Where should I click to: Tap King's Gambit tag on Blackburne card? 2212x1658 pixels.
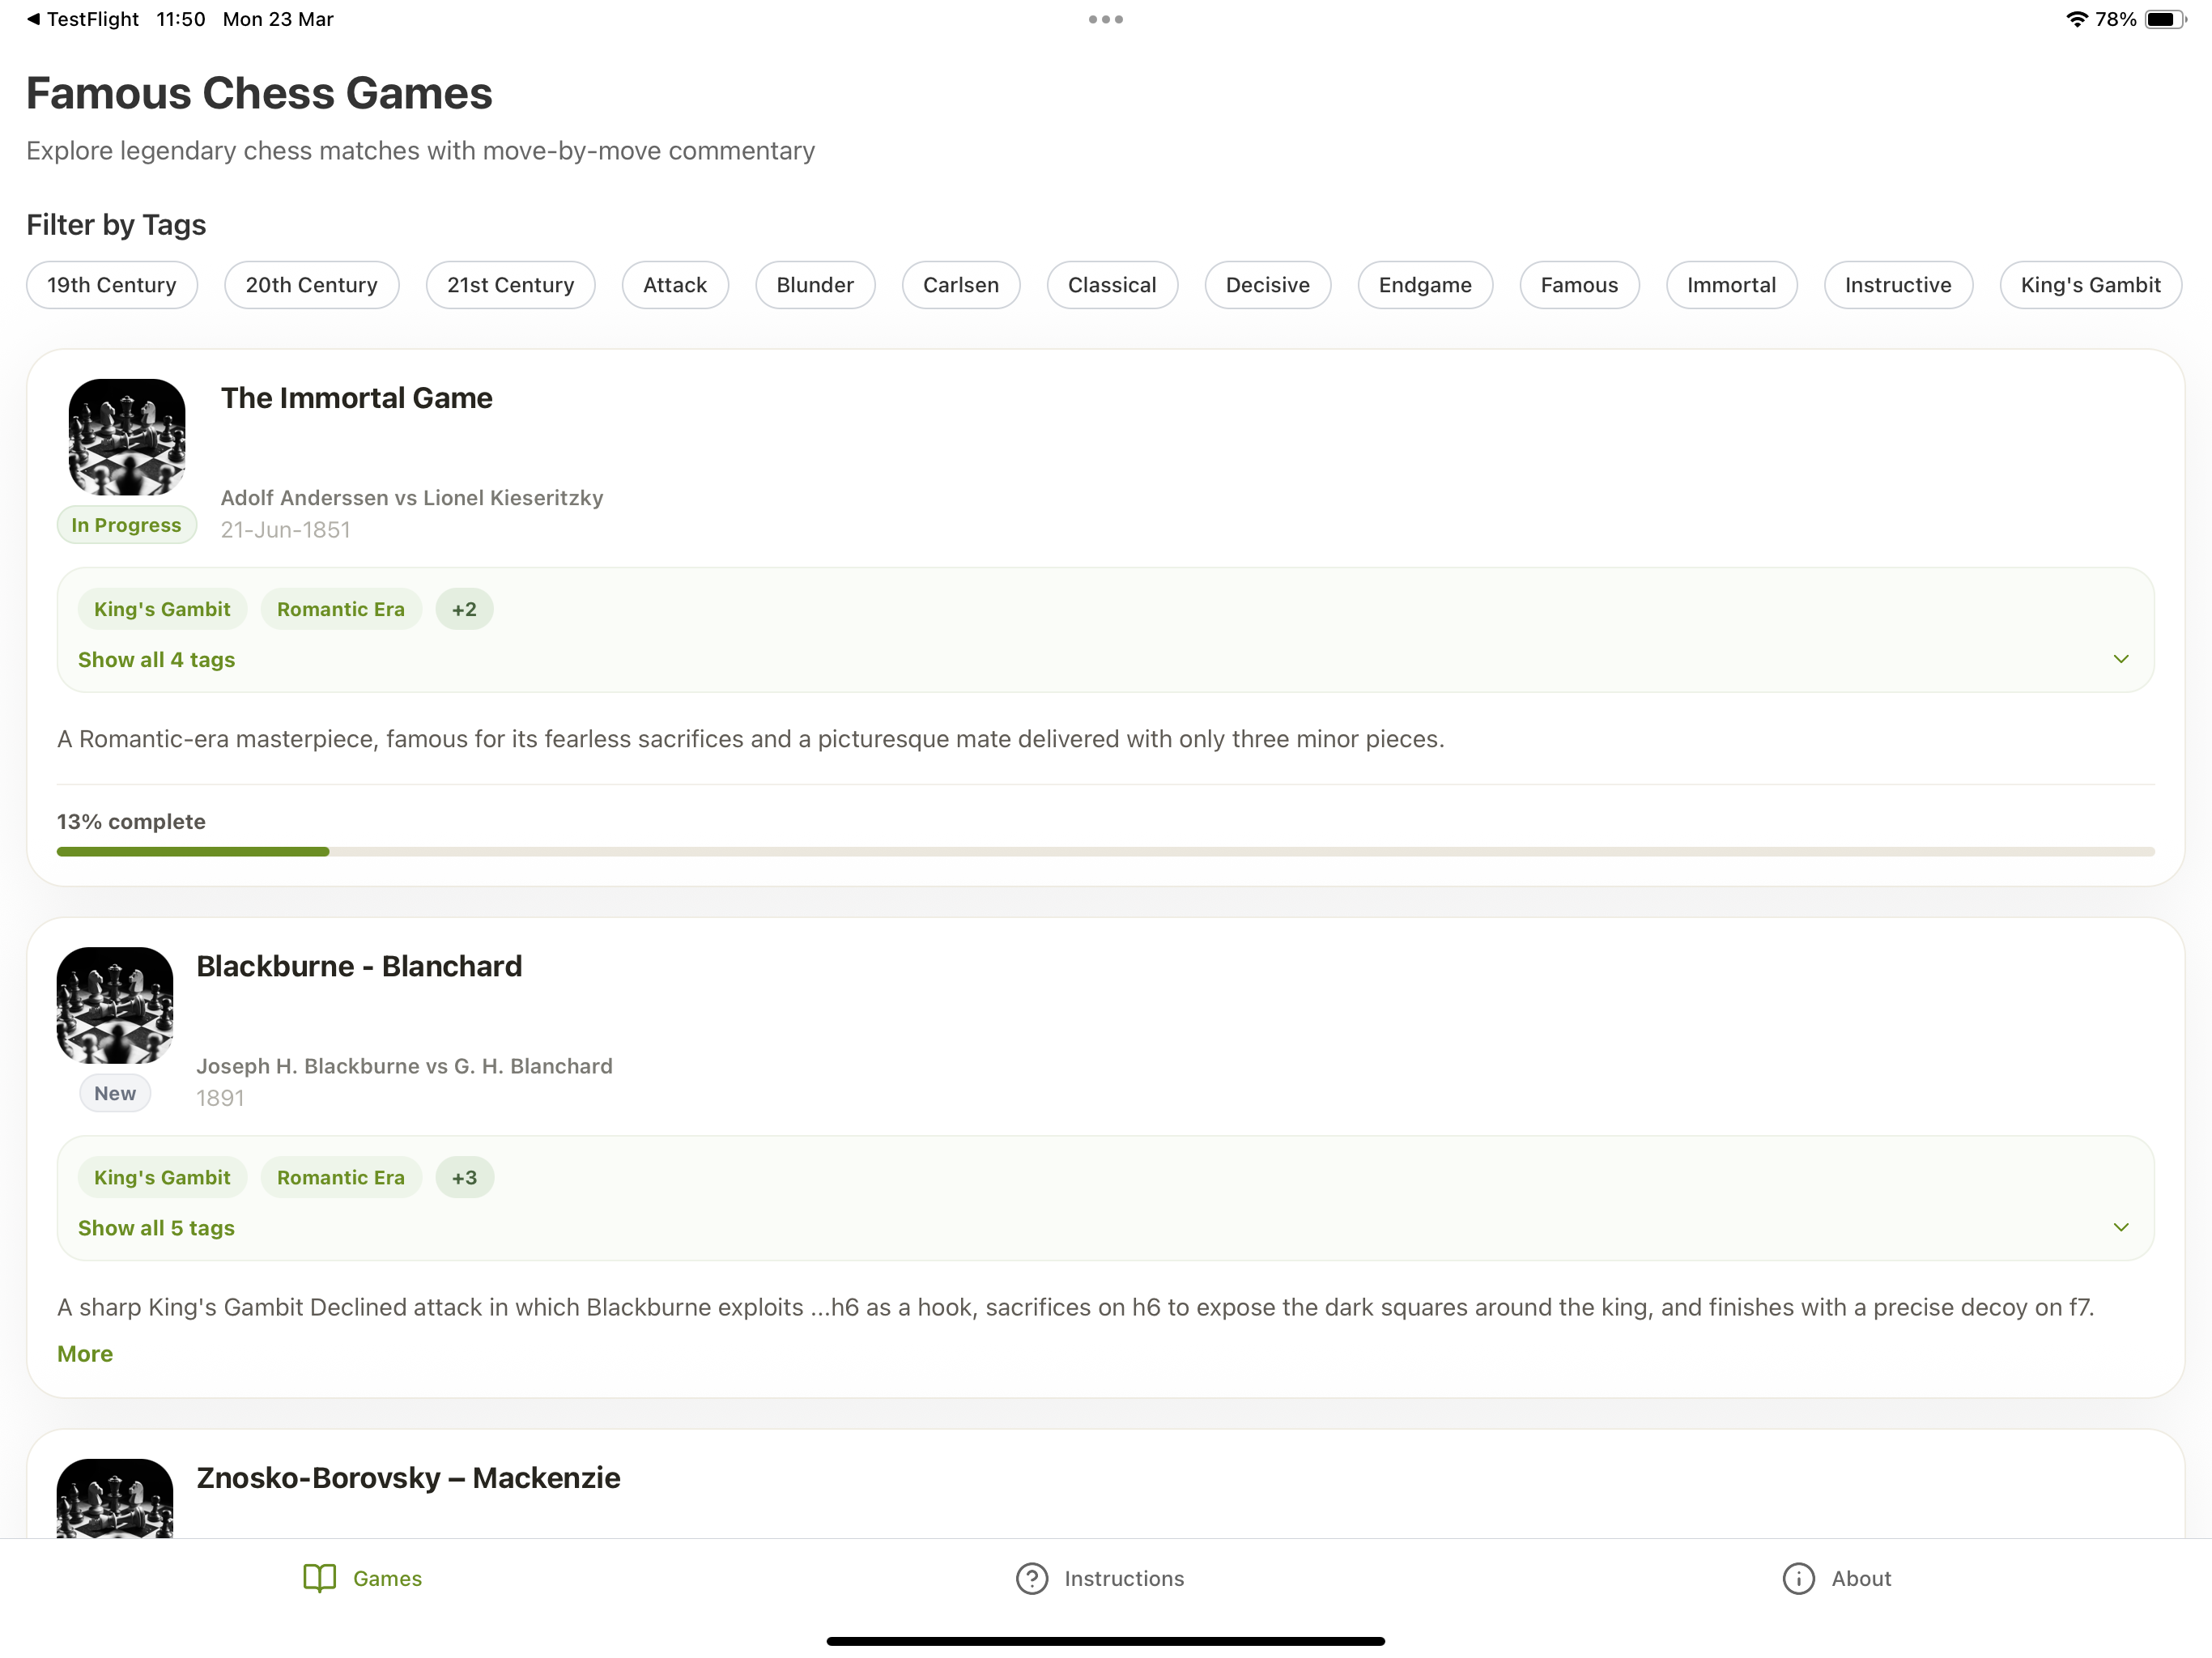pos(162,1177)
